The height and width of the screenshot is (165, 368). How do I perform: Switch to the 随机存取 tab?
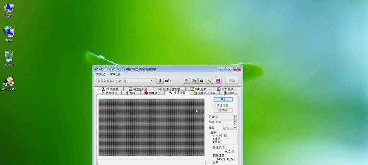(199, 89)
